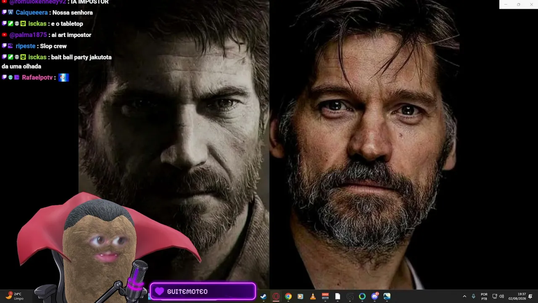Open the Opera browser taskbar icon
Viewport: 538px width, 303px height.
pyautogui.click(x=276, y=297)
